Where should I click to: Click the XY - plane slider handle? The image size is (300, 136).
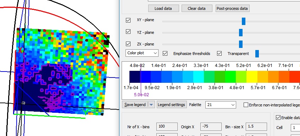243,21
